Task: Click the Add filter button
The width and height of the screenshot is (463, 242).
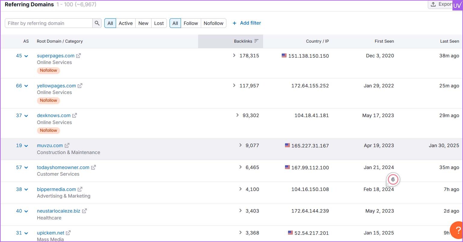Action: (247, 23)
